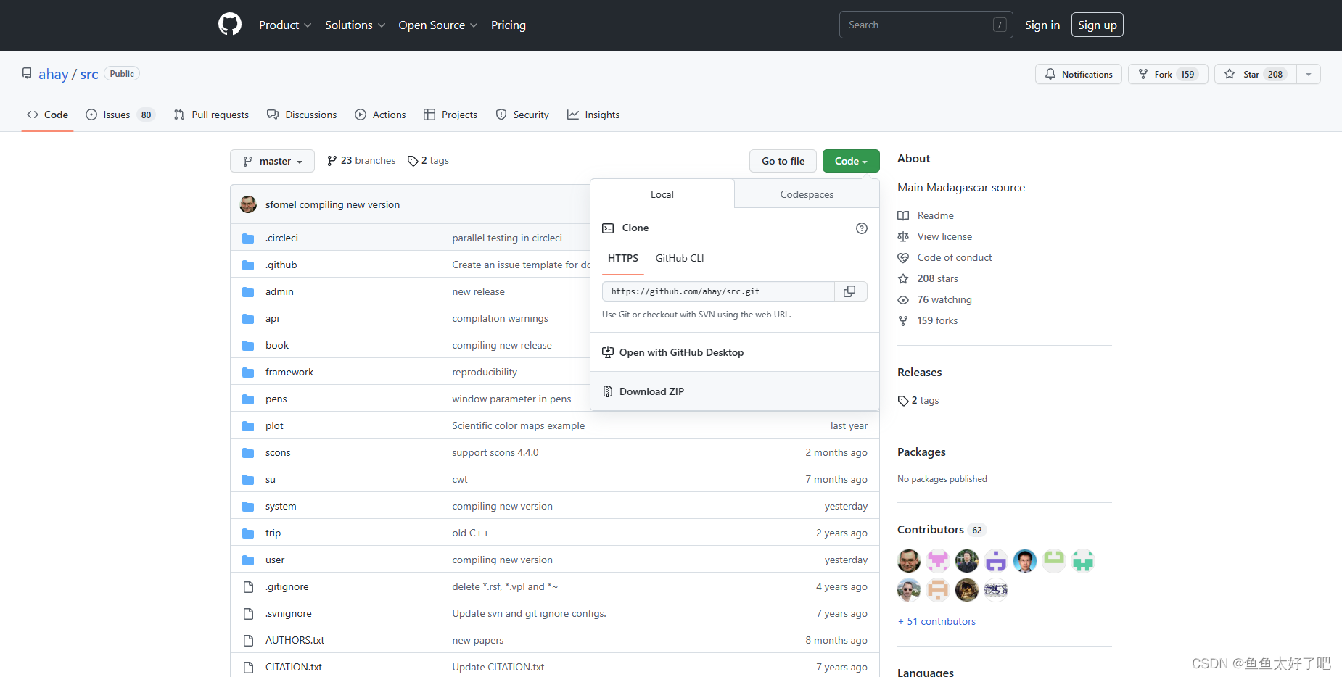The width and height of the screenshot is (1342, 677).
Task: Switch to the Pull requests tab
Action: [x=211, y=115]
